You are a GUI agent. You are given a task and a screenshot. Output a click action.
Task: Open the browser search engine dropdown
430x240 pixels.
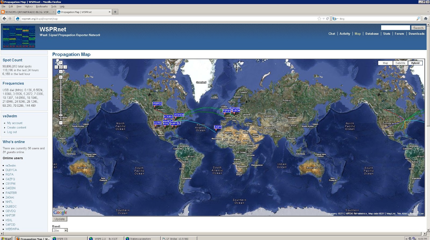click(335, 19)
